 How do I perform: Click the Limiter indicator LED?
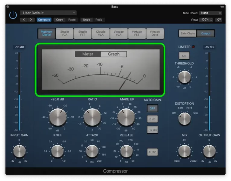[193, 47]
